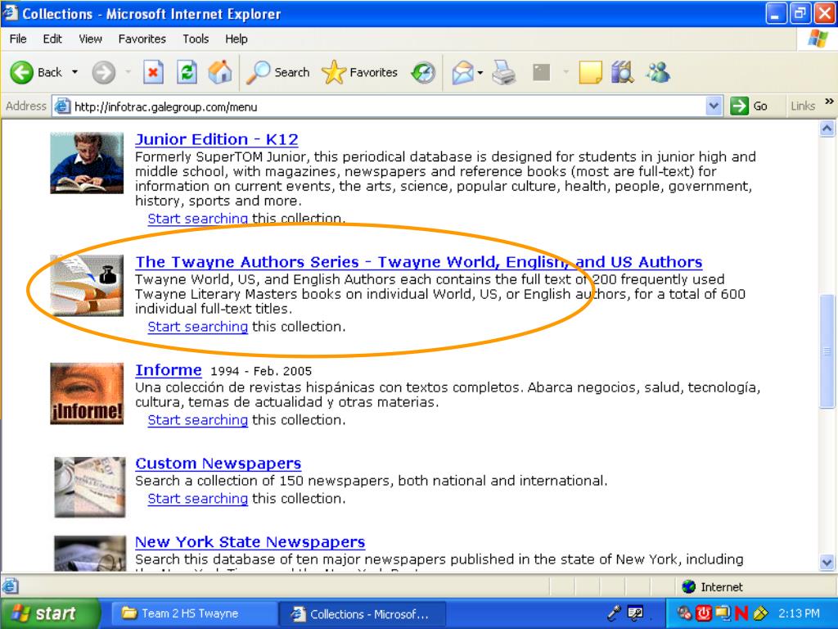This screenshot has width=838, height=629.
Task: Click the Windows start button
Action: pyautogui.click(x=49, y=613)
